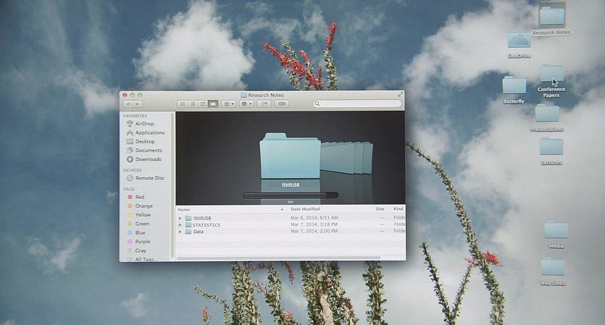Click date 'Mar 7, 2014, 3:18 PM'
Viewport: 605px width, 325px height.
click(314, 225)
